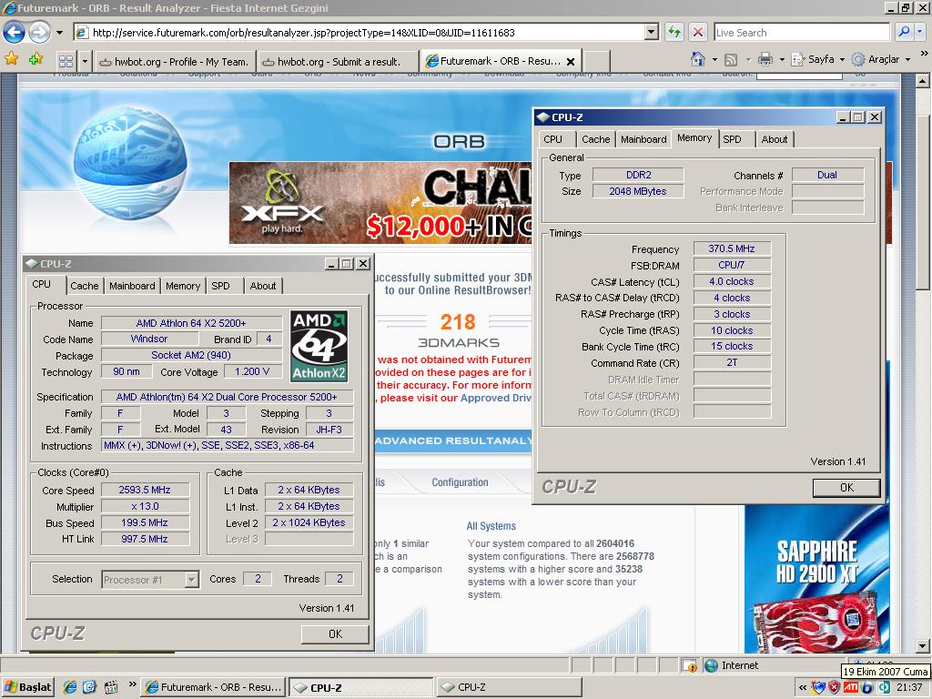The height and width of the screenshot is (699, 932).
Task: Click Add to Favorites star-plus icon
Action: click(x=35, y=59)
